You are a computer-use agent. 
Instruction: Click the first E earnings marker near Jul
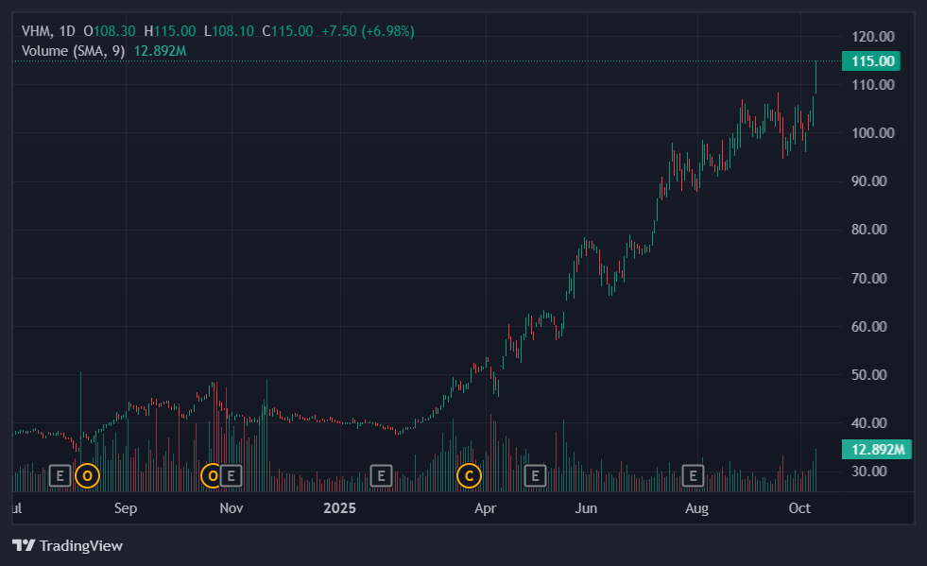click(x=60, y=475)
